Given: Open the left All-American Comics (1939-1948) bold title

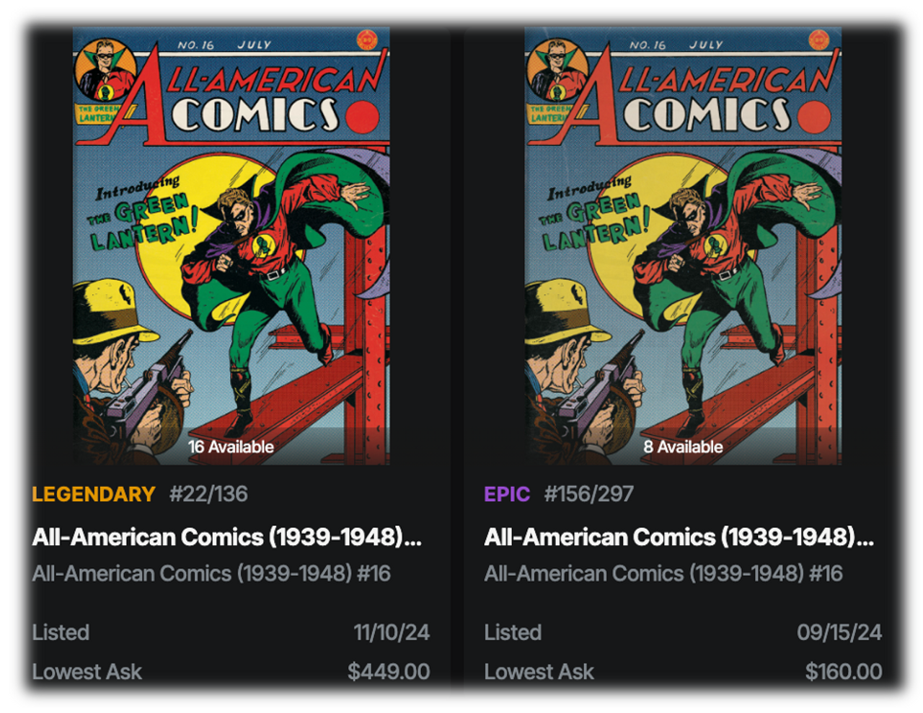Looking at the screenshot, I should [x=226, y=537].
